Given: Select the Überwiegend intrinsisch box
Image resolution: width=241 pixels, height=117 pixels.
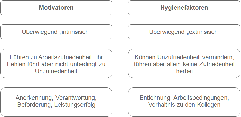Looking at the screenshot, I should 56,32.
